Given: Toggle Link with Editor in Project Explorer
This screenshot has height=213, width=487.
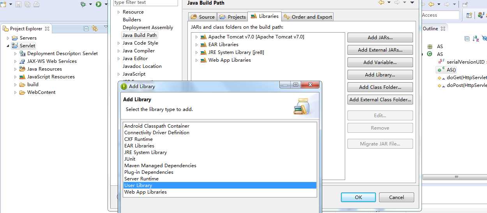Looking at the screenshot, I should click(x=95, y=28).
